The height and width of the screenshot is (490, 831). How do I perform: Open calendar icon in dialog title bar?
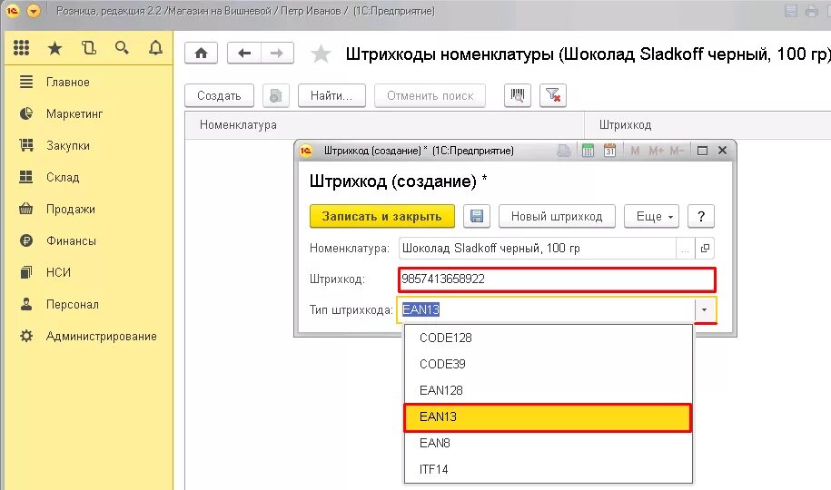[609, 151]
